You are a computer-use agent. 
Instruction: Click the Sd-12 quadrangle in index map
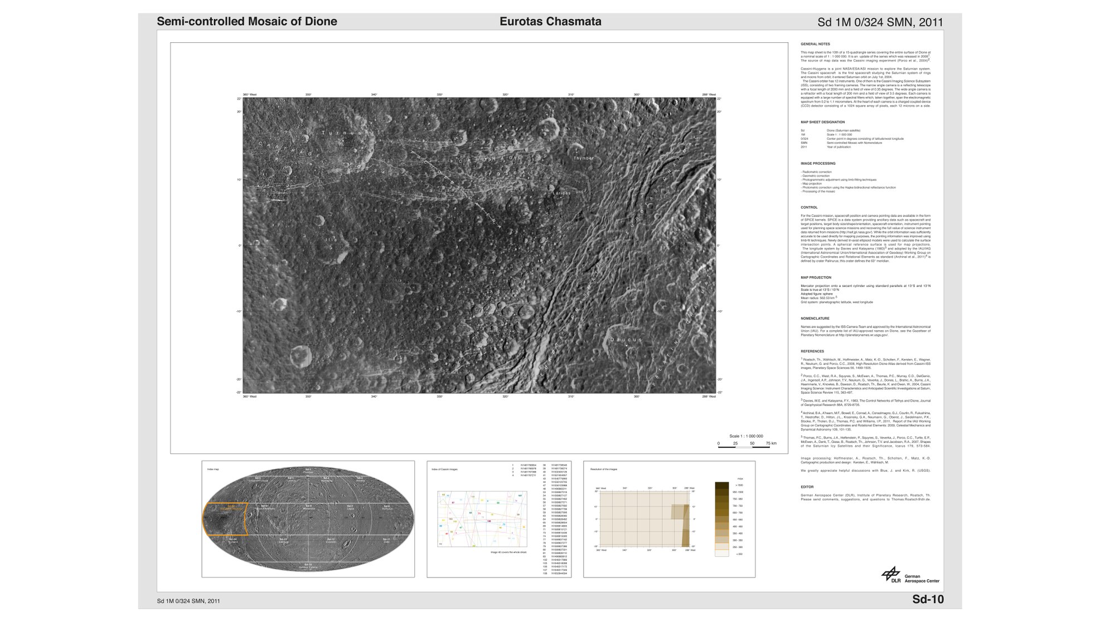pyautogui.click(x=331, y=540)
